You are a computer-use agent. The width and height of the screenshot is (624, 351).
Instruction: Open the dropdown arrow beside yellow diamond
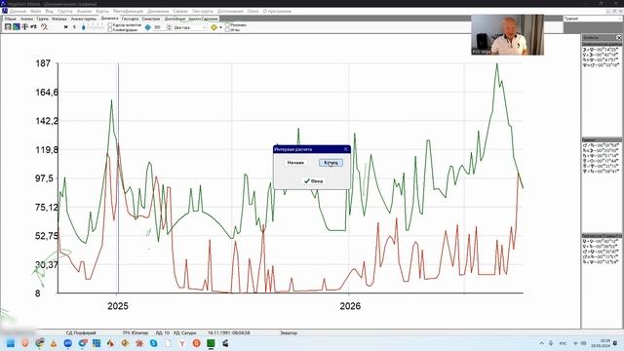pyautogui.click(x=221, y=27)
